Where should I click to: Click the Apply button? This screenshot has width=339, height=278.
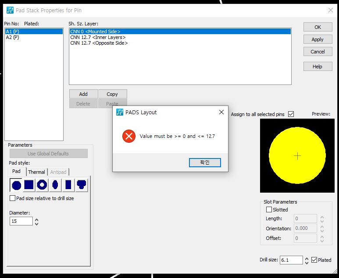tap(318, 39)
